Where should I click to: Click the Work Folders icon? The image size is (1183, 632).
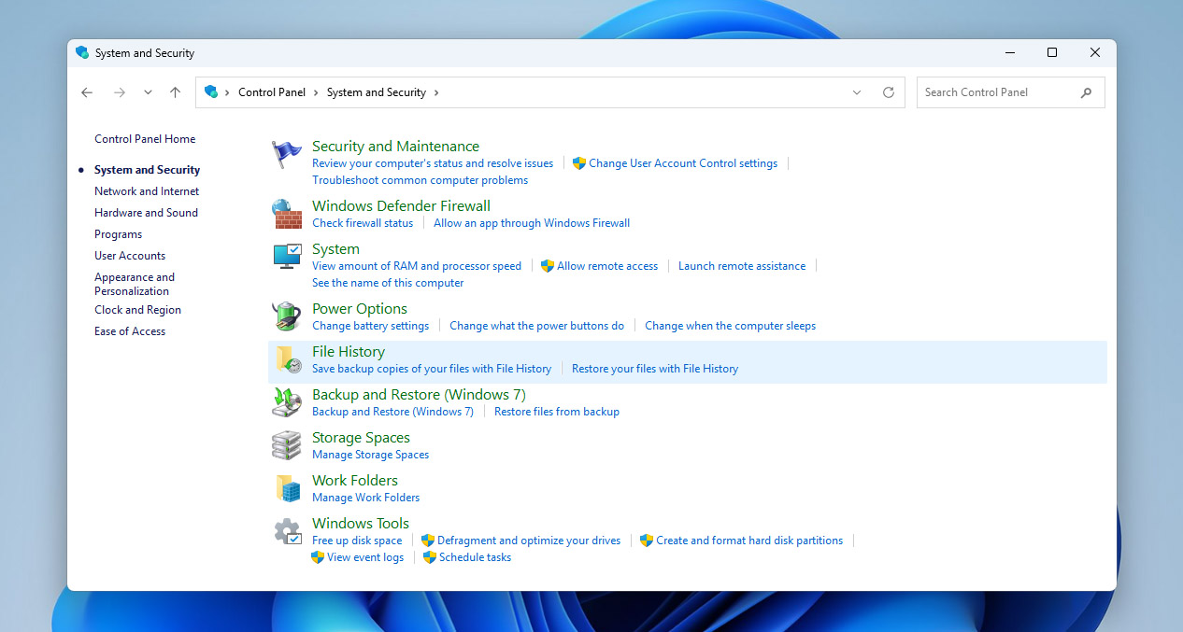[288, 488]
